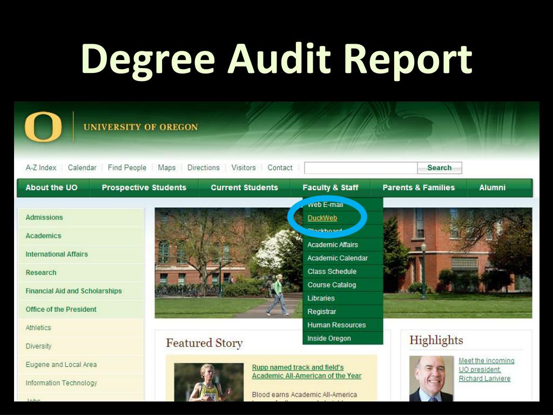Open the Contact link
The image size is (553, 415).
pos(280,168)
